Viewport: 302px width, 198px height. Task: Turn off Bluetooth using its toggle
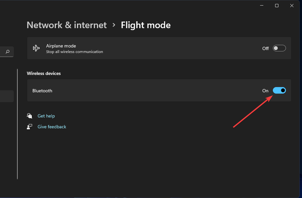coord(279,90)
